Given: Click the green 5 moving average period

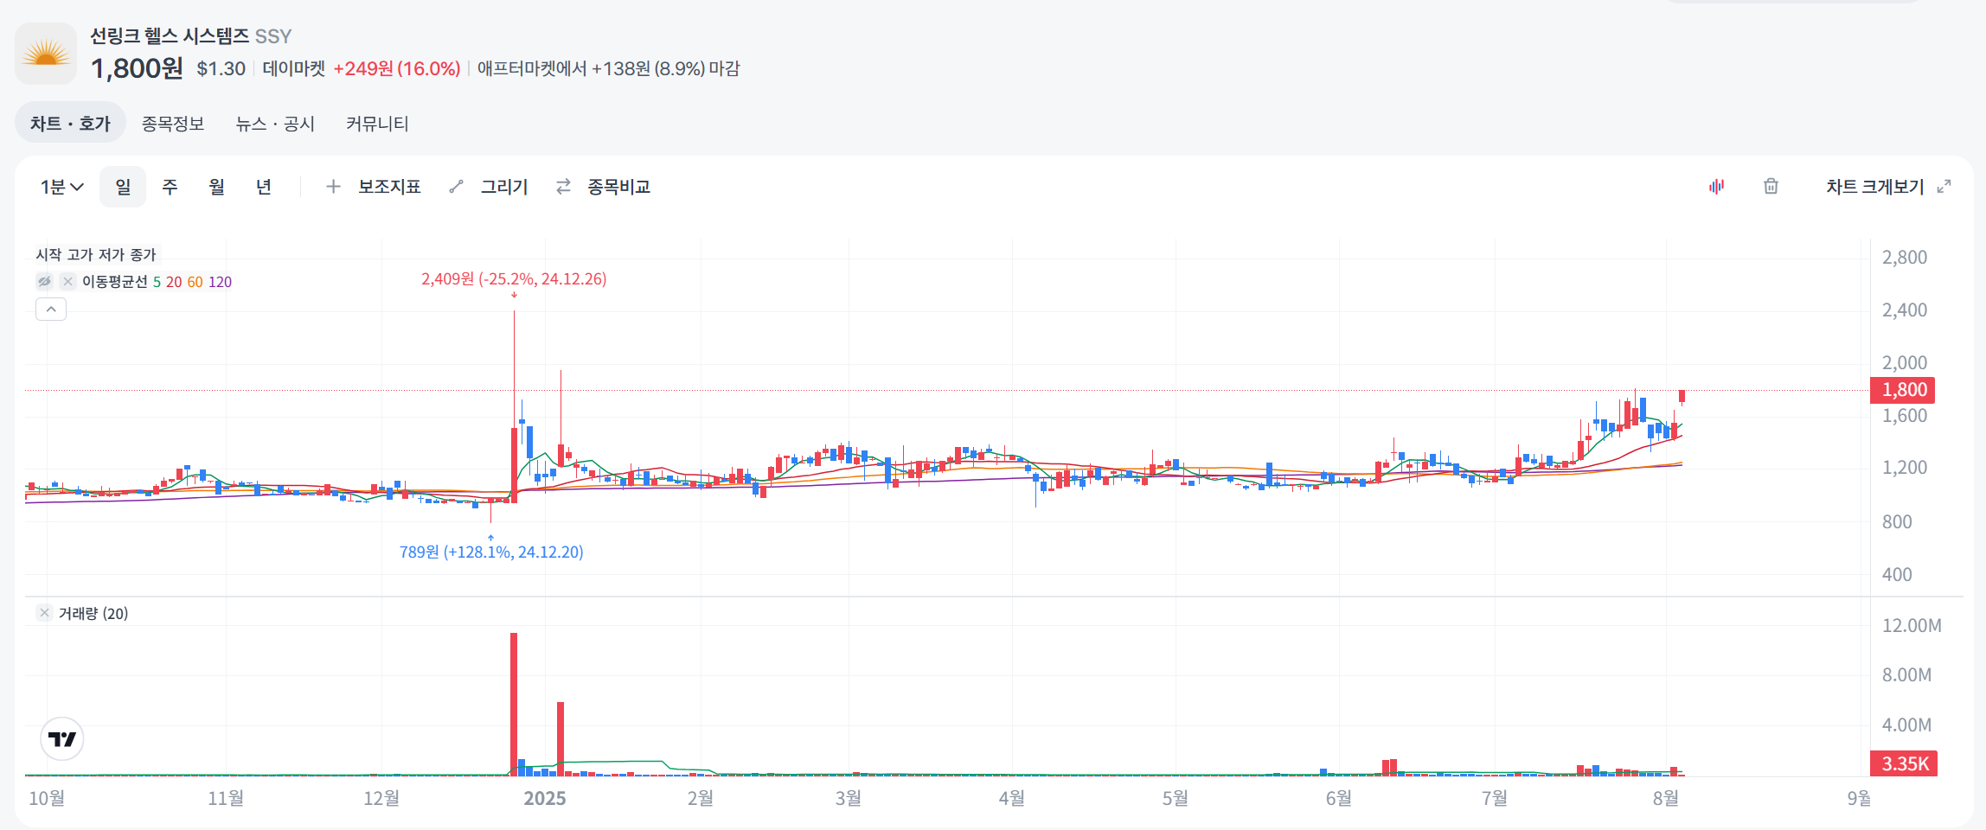Looking at the screenshot, I should pyautogui.click(x=157, y=282).
